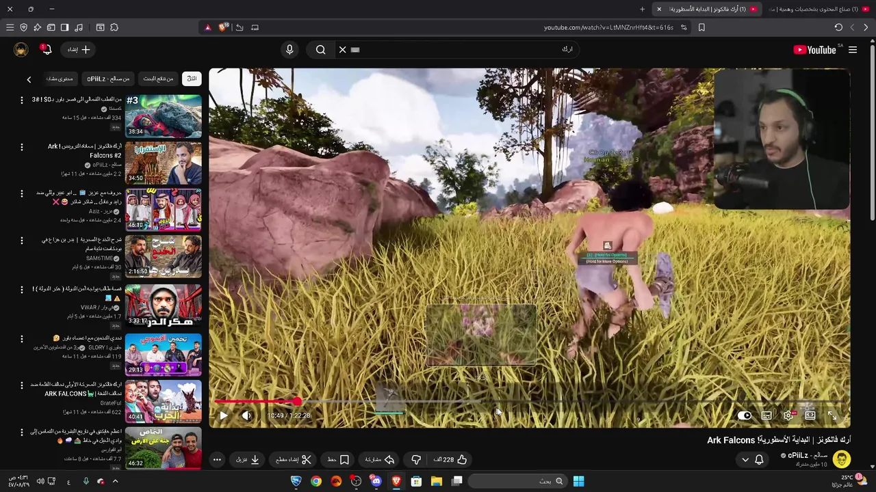Image resolution: width=876 pixels, height=492 pixels.
Task: Start voice search with the microphone
Action: click(289, 49)
